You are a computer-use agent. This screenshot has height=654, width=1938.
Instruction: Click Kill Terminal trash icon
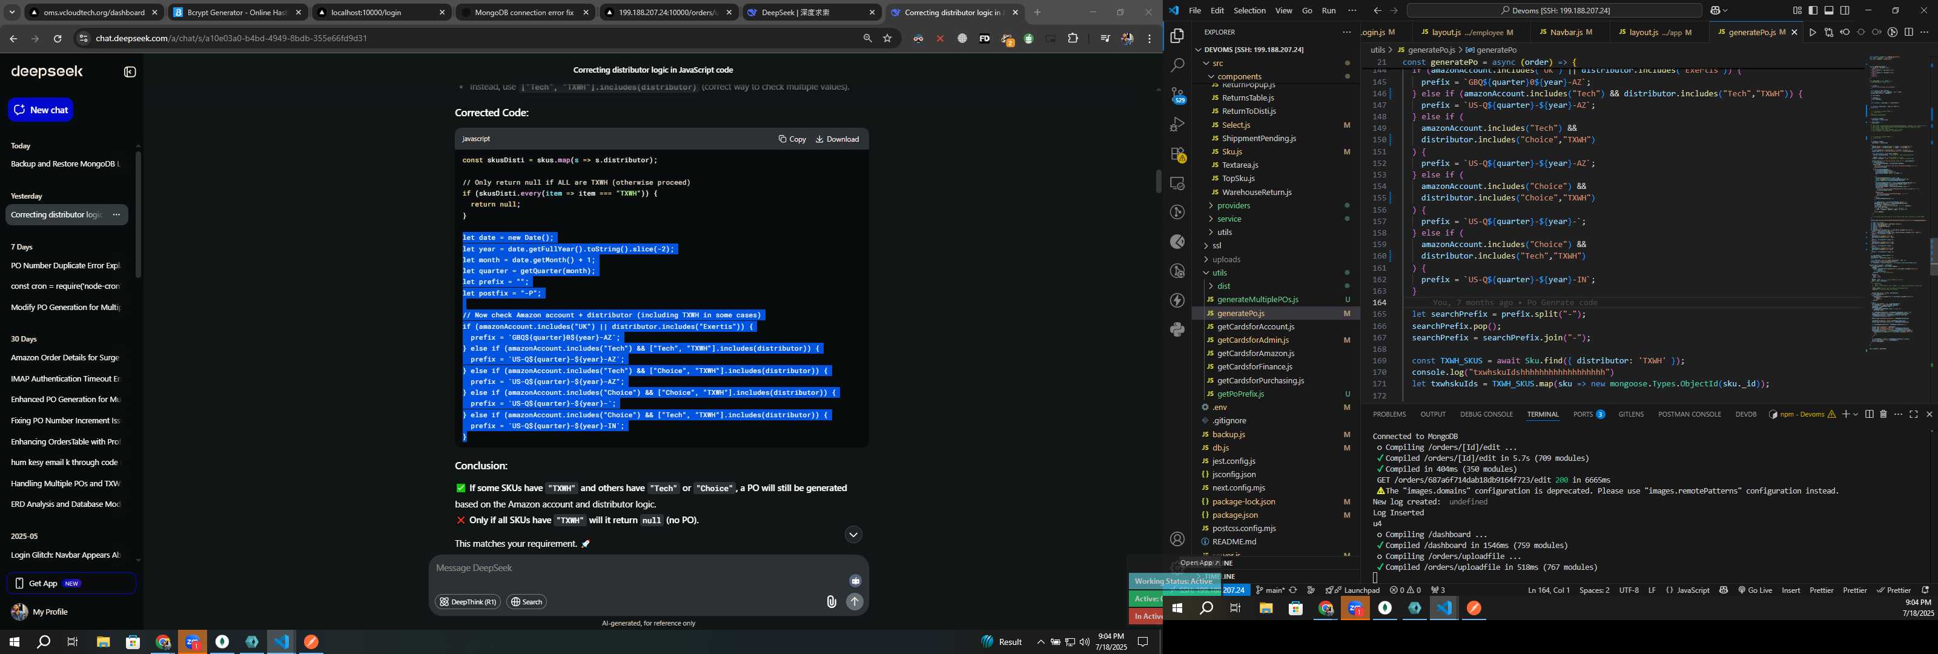pos(1884,414)
